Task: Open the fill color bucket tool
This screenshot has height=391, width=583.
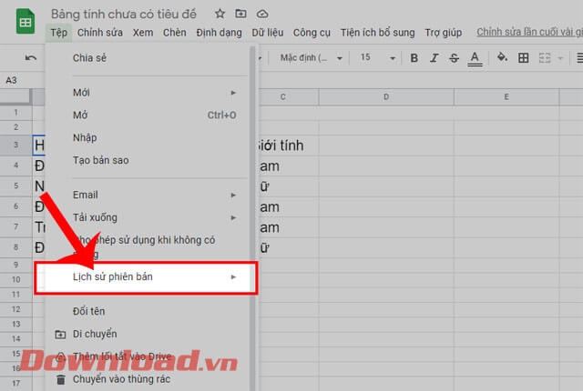Action: [x=502, y=57]
